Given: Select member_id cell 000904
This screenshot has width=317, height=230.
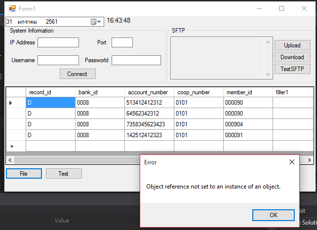Looking at the screenshot, I should pyautogui.click(x=248, y=124).
